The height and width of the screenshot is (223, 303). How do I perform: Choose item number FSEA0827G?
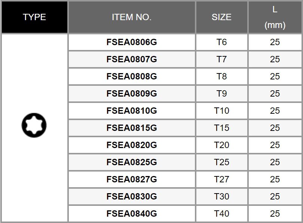pos(132,179)
